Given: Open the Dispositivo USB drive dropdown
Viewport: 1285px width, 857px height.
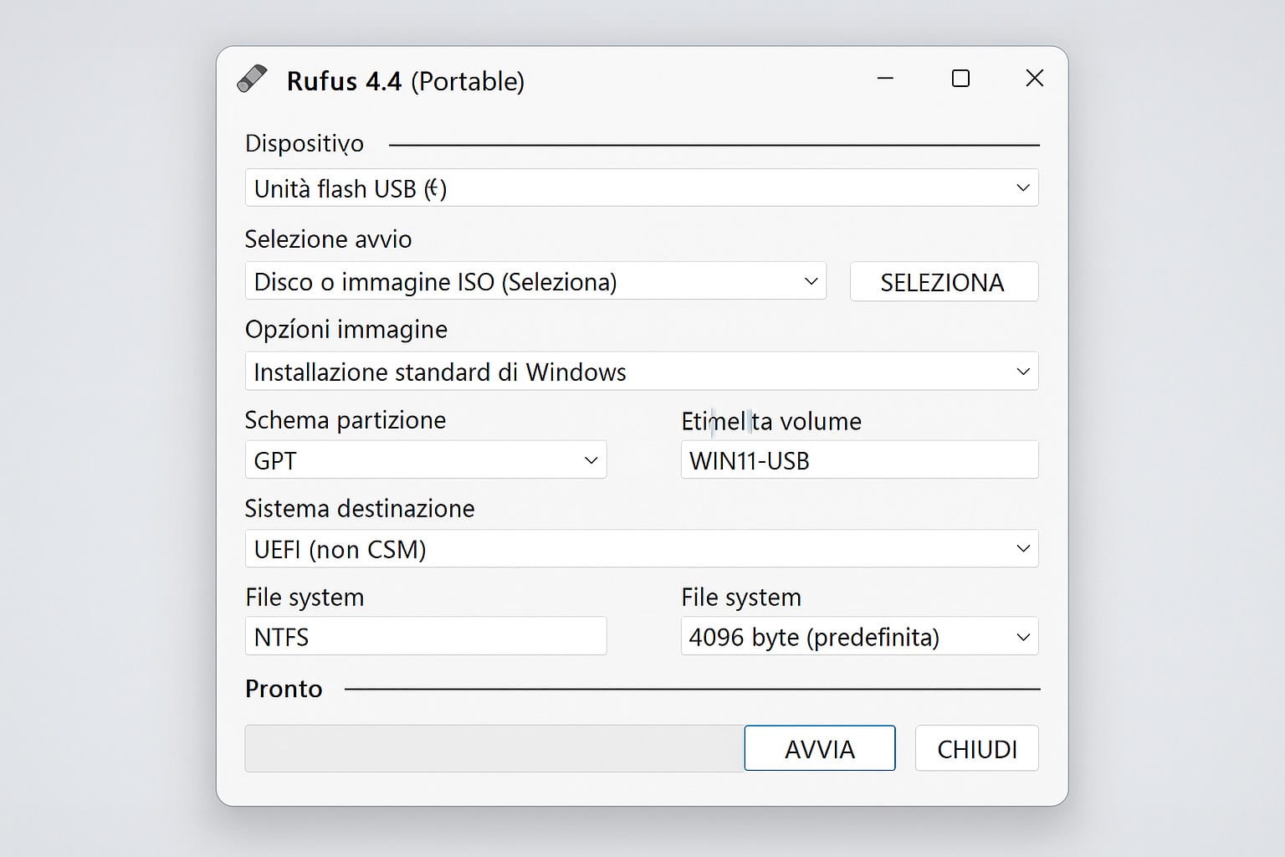Looking at the screenshot, I should (x=641, y=188).
